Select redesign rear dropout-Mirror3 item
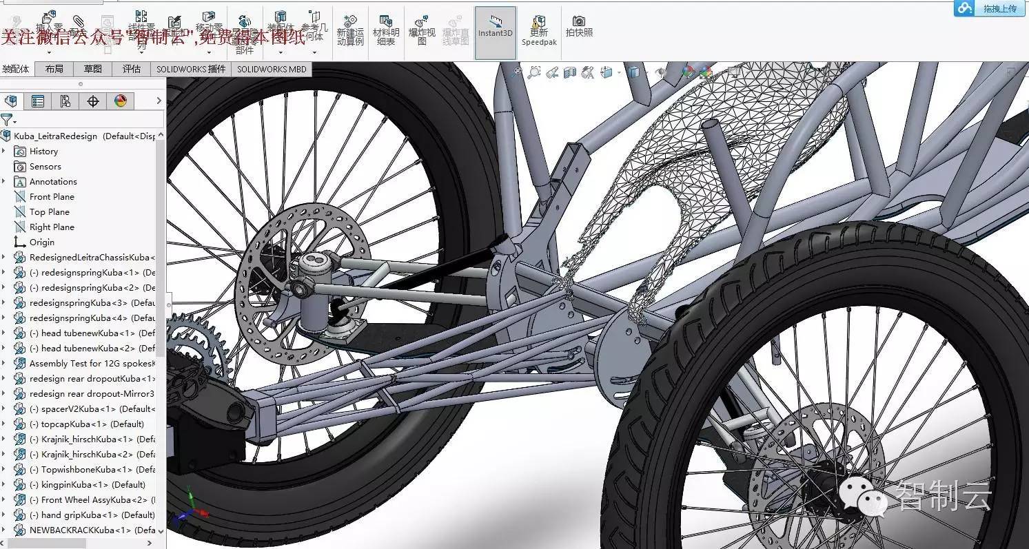Screen dimensions: 1029x549 tap(92, 394)
